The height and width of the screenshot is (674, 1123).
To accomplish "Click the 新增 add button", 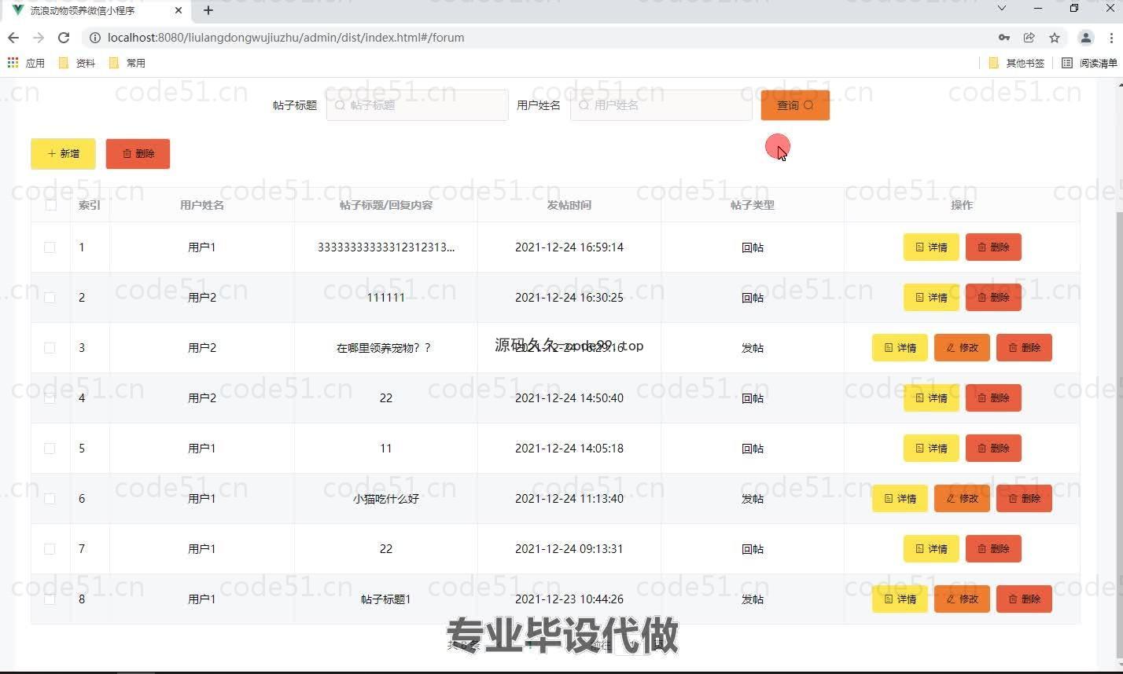I will (x=63, y=154).
